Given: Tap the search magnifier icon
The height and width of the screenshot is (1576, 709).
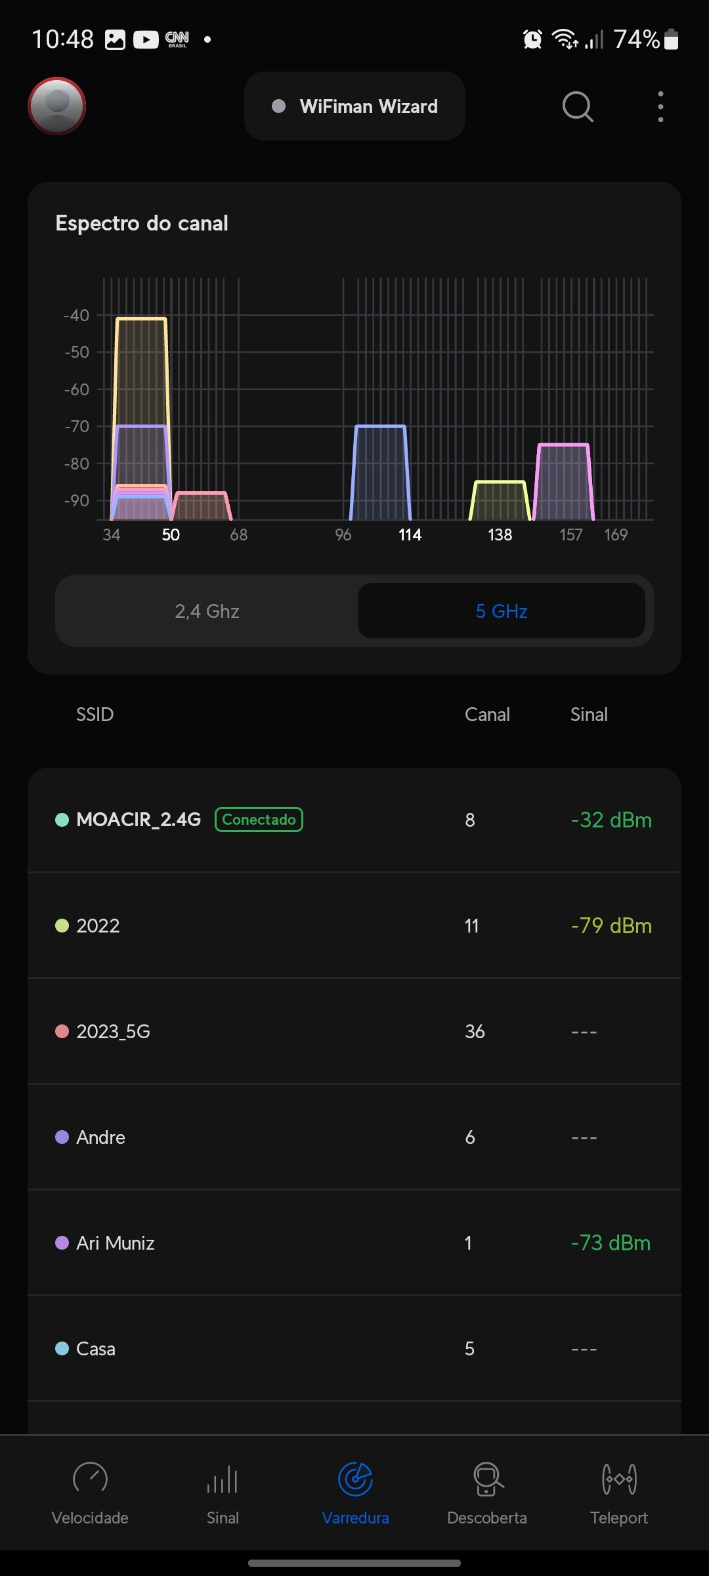Looking at the screenshot, I should tap(578, 106).
